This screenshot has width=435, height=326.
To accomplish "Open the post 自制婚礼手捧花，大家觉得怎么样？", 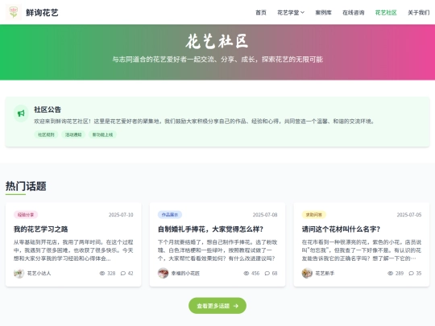I will tap(210, 229).
